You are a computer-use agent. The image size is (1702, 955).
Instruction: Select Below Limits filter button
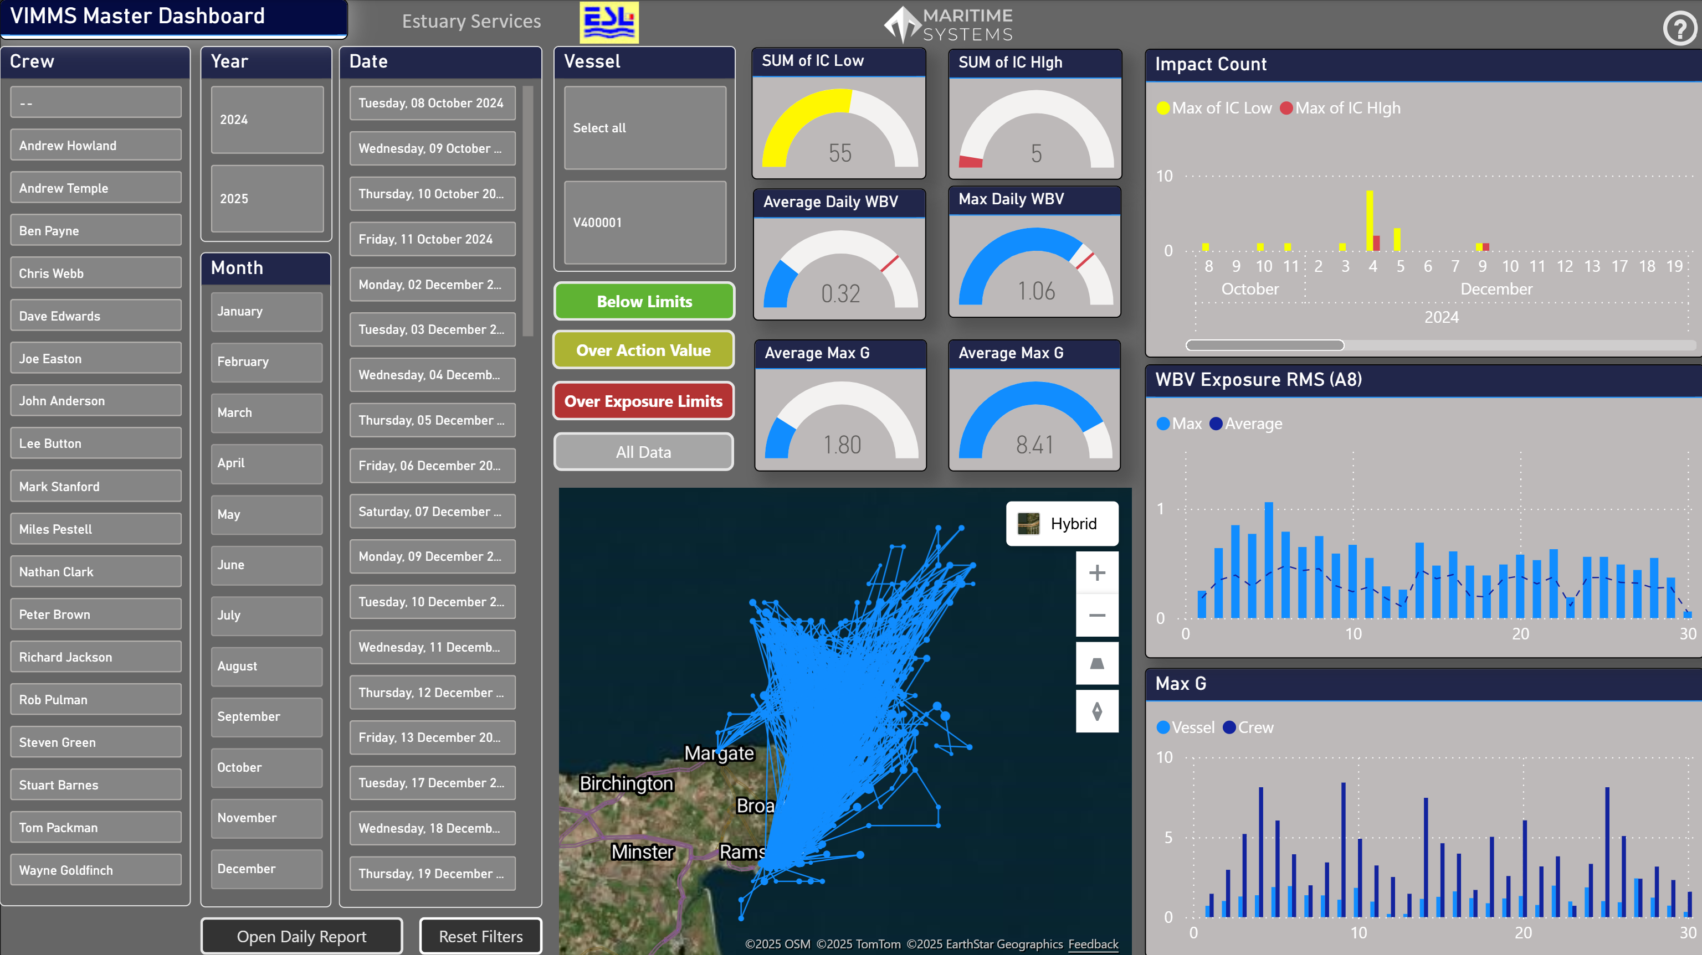tap(644, 301)
